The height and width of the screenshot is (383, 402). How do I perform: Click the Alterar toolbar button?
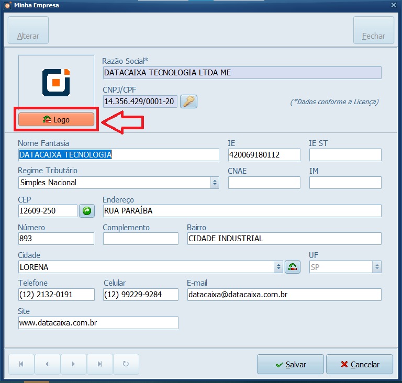click(28, 30)
